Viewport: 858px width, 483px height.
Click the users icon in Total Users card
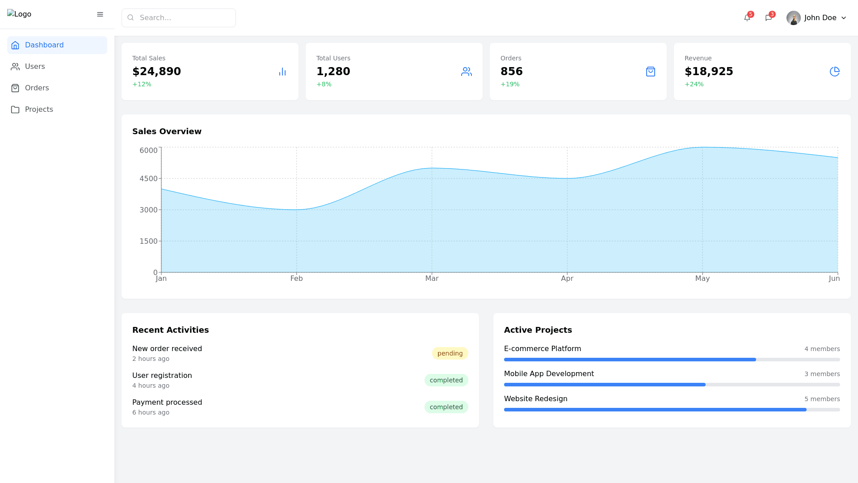[x=466, y=72]
